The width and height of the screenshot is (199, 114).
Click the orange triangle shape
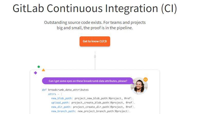tap(44, 70)
